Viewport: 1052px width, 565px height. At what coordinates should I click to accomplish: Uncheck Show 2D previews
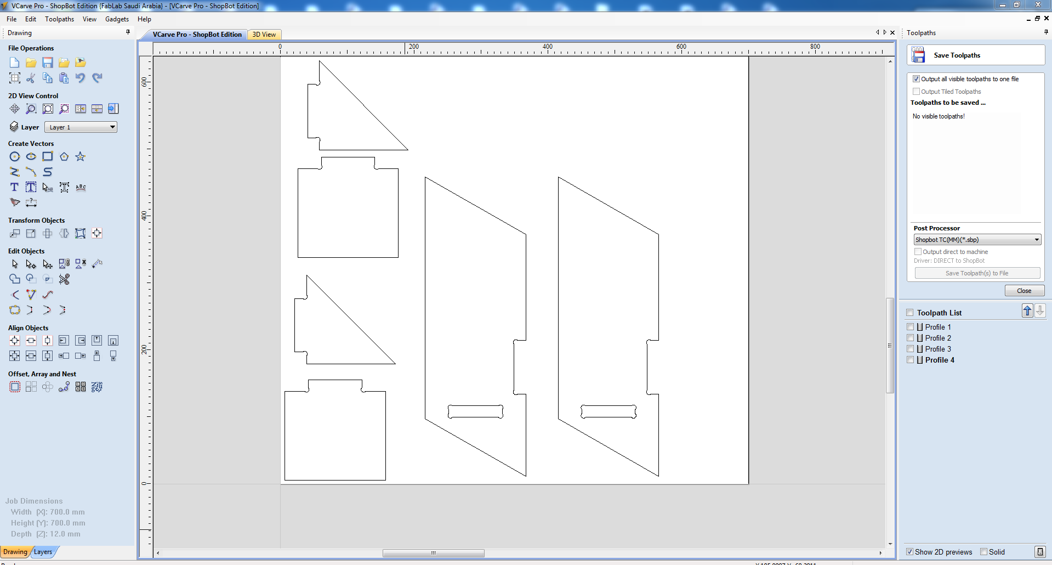pyautogui.click(x=910, y=552)
